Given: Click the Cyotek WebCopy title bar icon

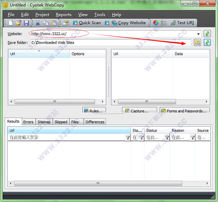Looking at the screenshot, I should (x=5, y=5).
